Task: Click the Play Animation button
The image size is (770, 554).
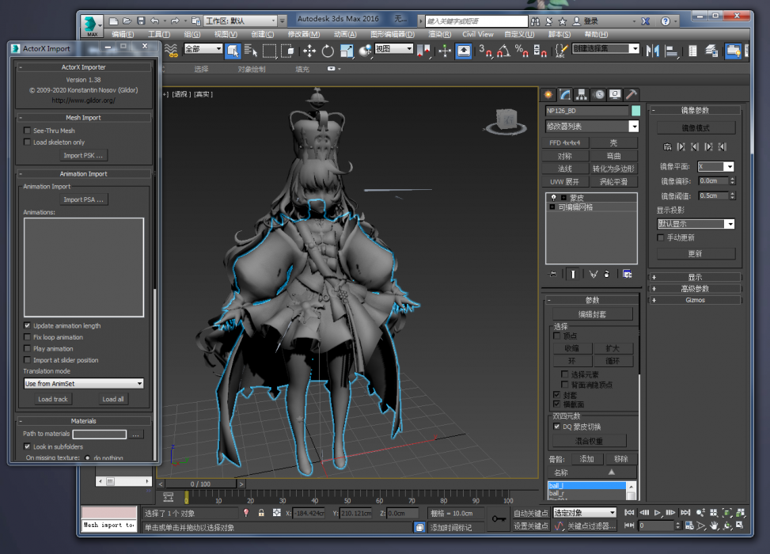Action: [658, 513]
